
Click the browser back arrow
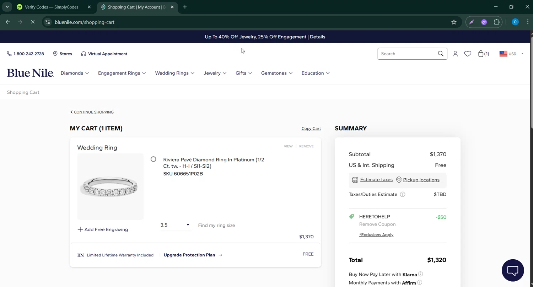click(x=8, y=22)
